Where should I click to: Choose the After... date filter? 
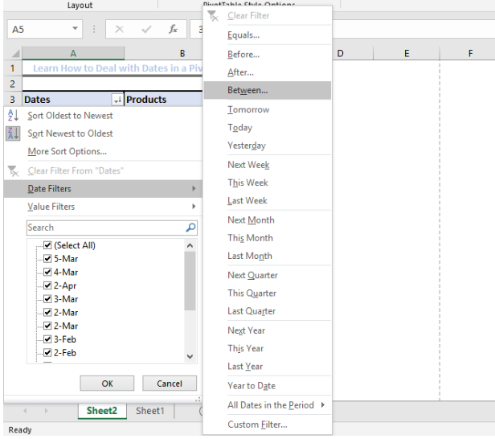click(x=268, y=72)
